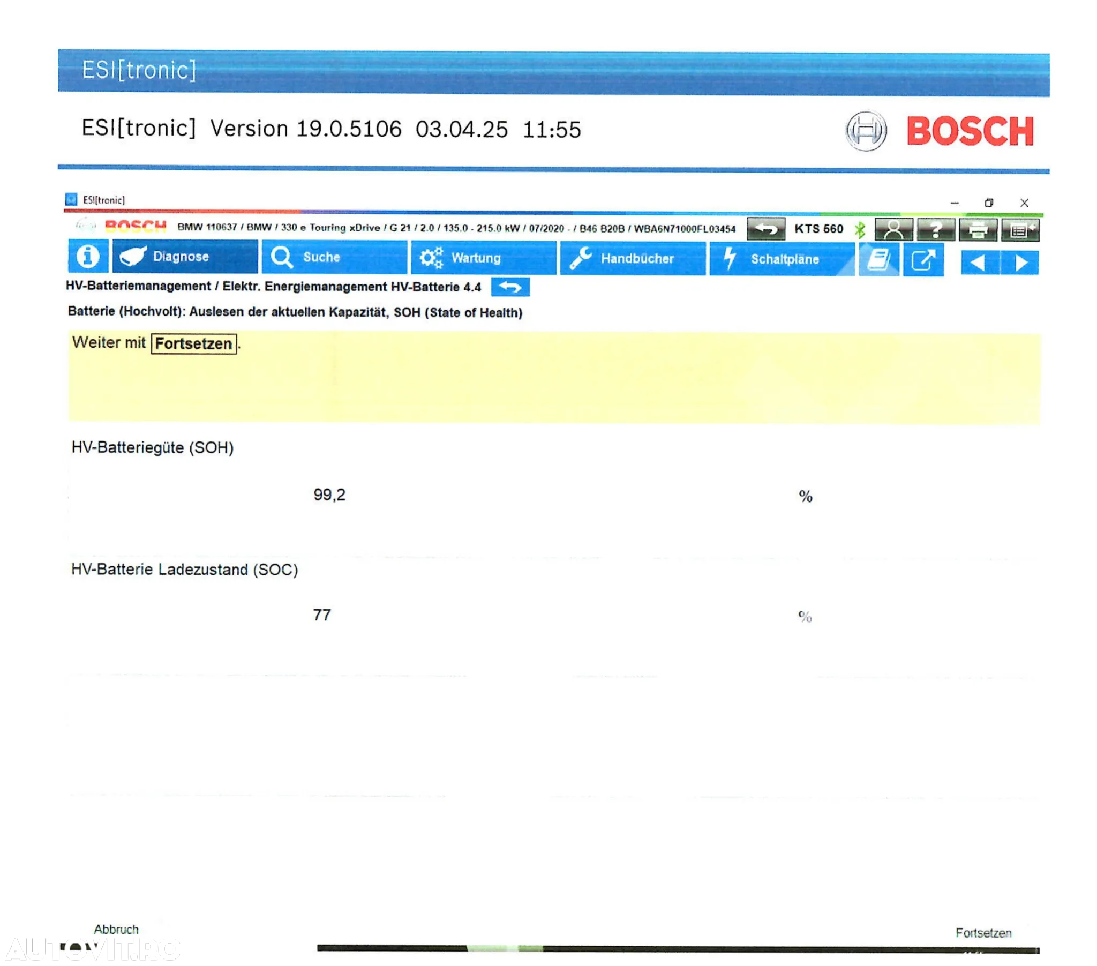Click the external link export icon

coord(923,260)
